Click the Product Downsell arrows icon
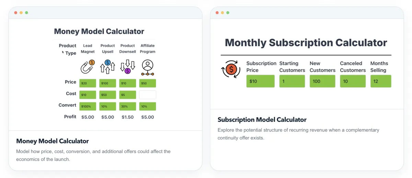The width and height of the screenshot is (412, 178). click(x=128, y=67)
